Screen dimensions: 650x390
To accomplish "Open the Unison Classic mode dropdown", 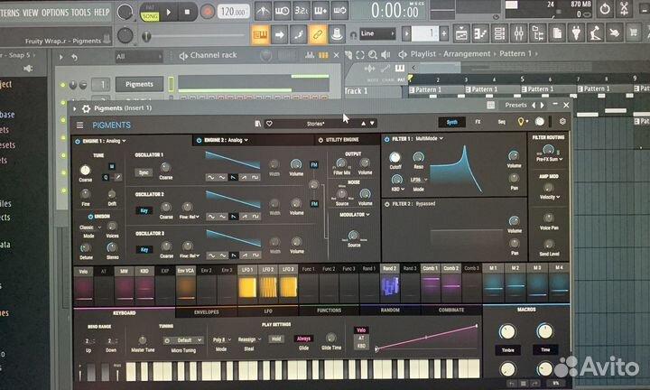I will tap(90, 227).
